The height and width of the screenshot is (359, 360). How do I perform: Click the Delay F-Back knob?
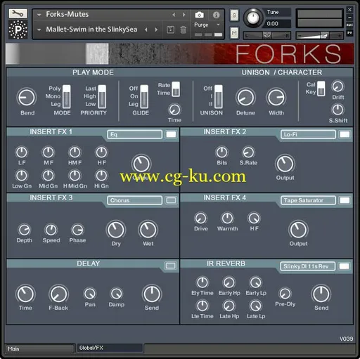[x=58, y=294]
